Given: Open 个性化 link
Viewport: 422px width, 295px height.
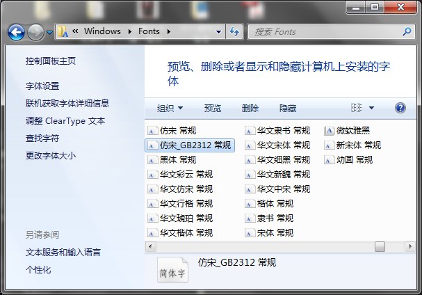Looking at the screenshot, I should (x=38, y=270).
